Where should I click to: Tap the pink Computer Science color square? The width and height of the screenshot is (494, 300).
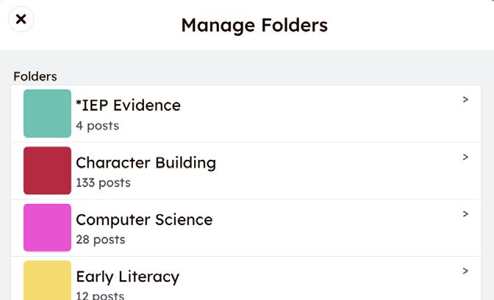(x=47, y=227)
